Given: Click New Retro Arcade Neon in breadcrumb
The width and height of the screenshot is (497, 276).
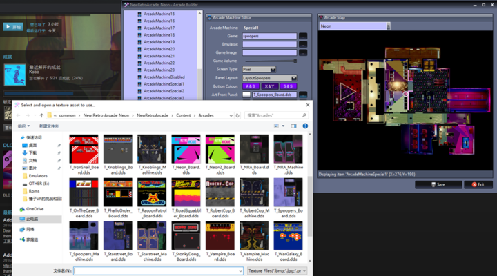Looking at the screenshot, I should 106,115.
